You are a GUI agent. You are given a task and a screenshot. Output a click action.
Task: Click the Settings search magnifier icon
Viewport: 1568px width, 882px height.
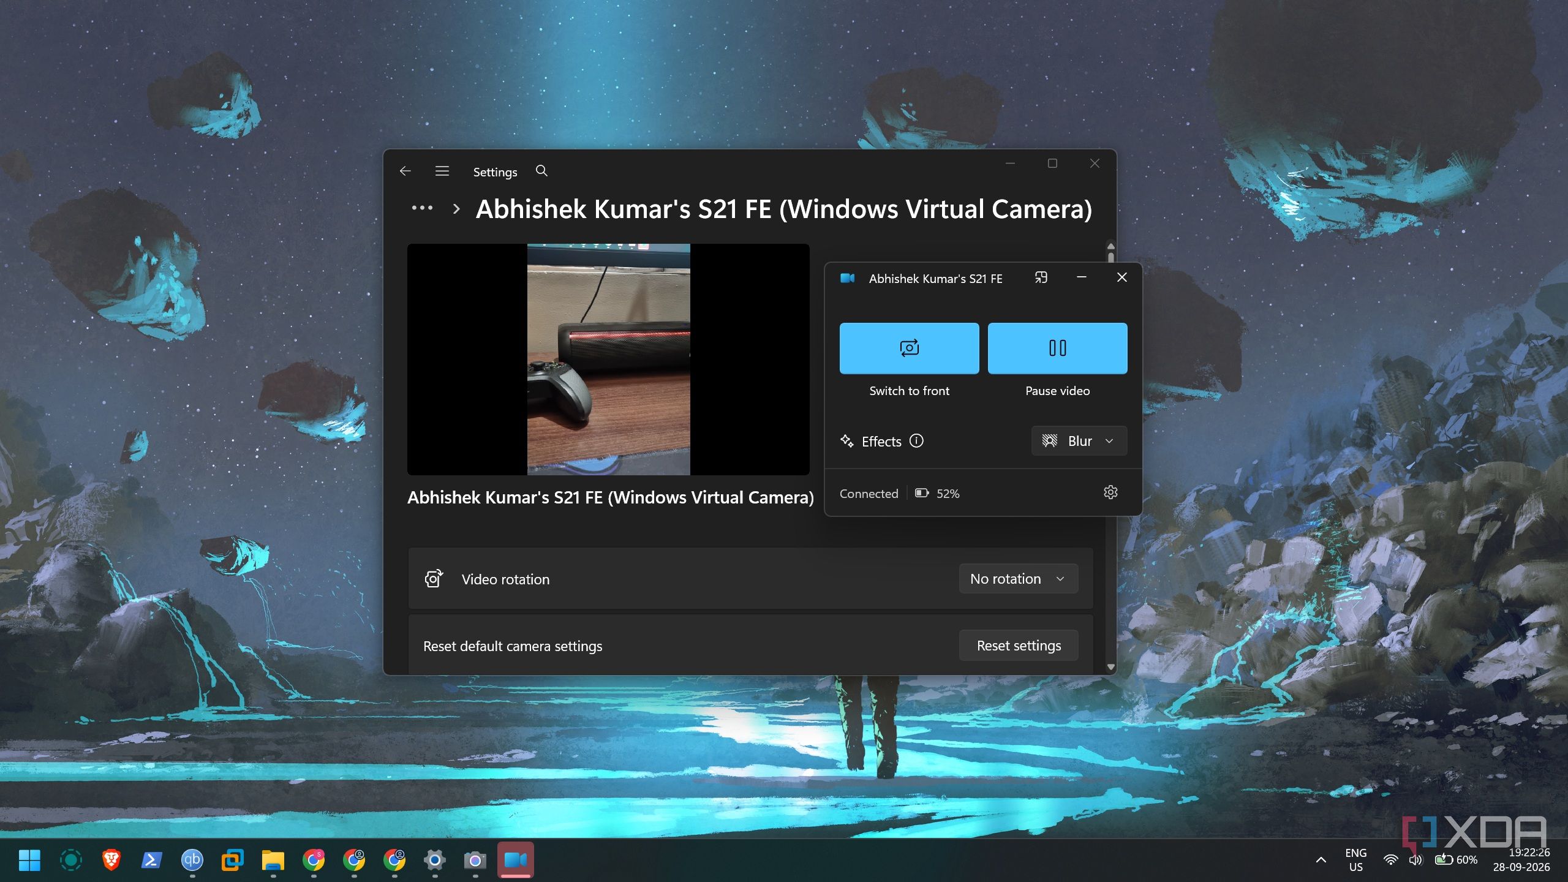tap(541, 171)
